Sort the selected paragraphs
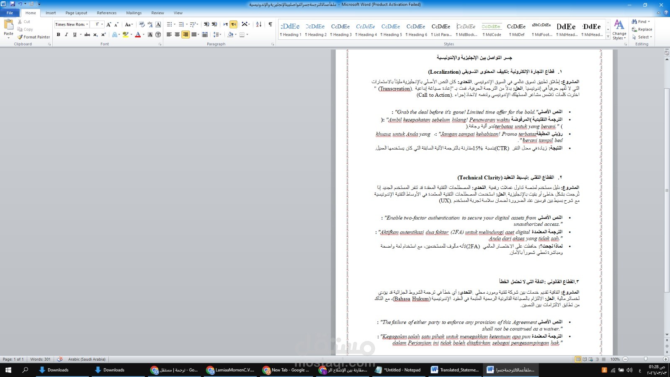This screenshot has width=670, height=377. (259, 24)
